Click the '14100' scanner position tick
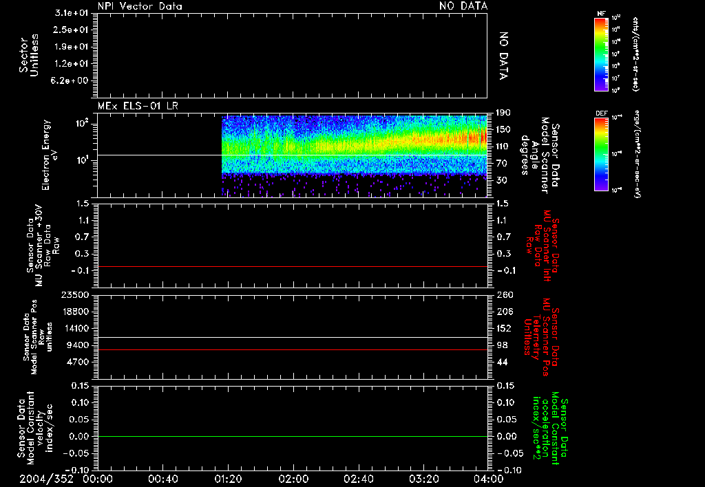The width and height of the screenshot is (705, 487). [x=75, y=328]
